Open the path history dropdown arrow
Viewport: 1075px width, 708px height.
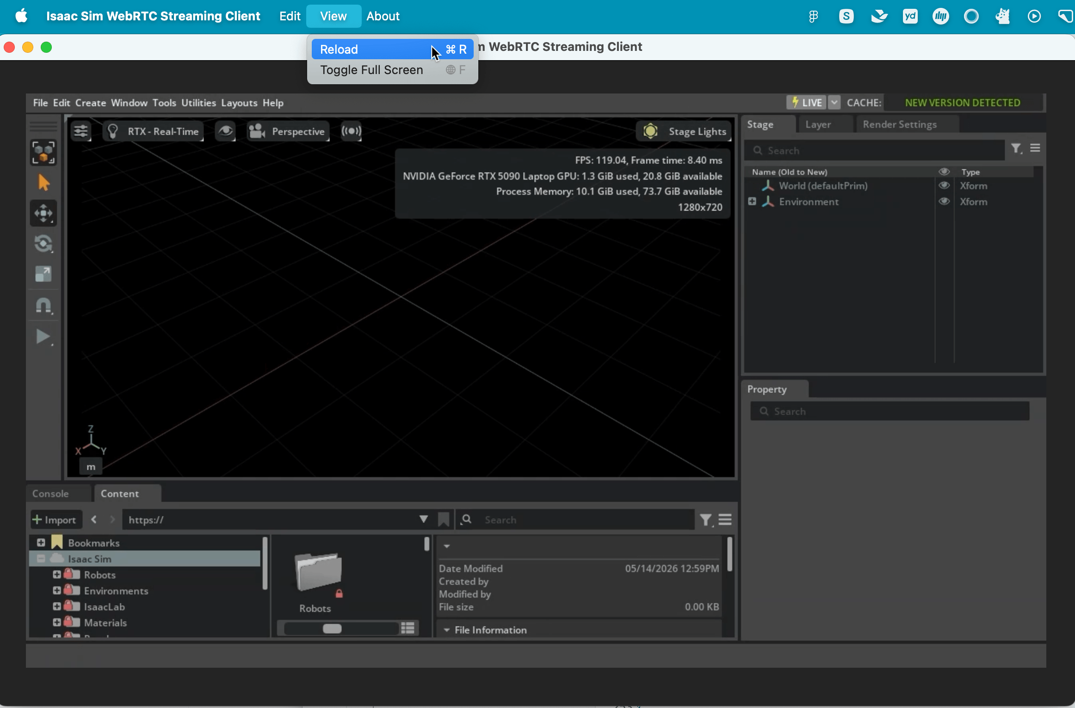(423, 519)
